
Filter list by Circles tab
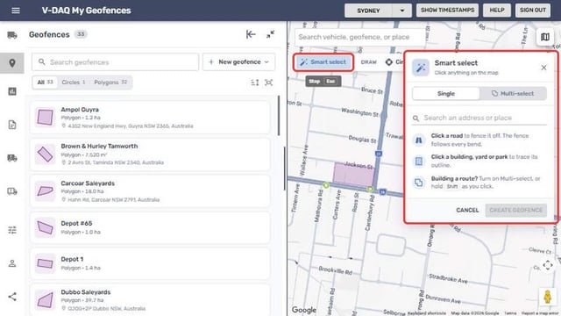click(x=74, y=83)
